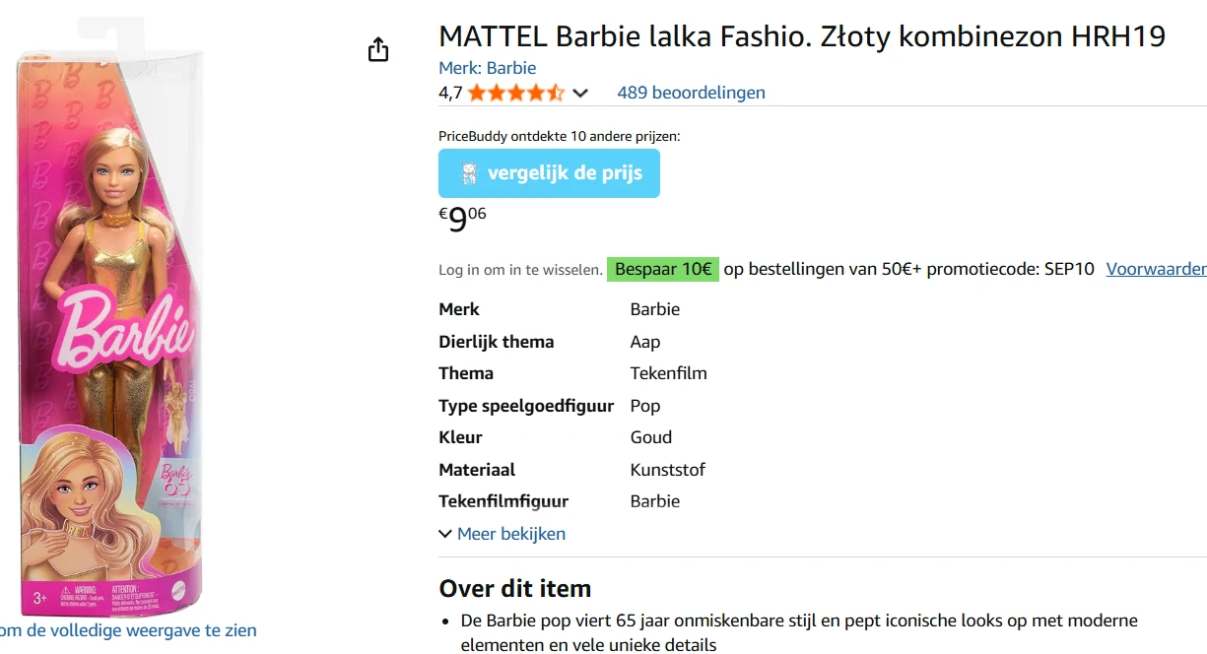
Task: Open the '489 beoordelingen' reviews link
Action: click(x=691, y=92)
